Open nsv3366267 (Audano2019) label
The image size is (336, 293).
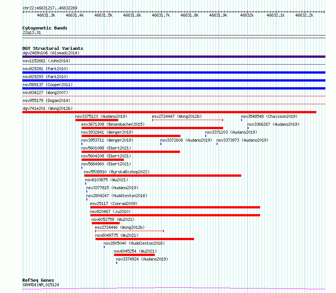tap(273, 124)
